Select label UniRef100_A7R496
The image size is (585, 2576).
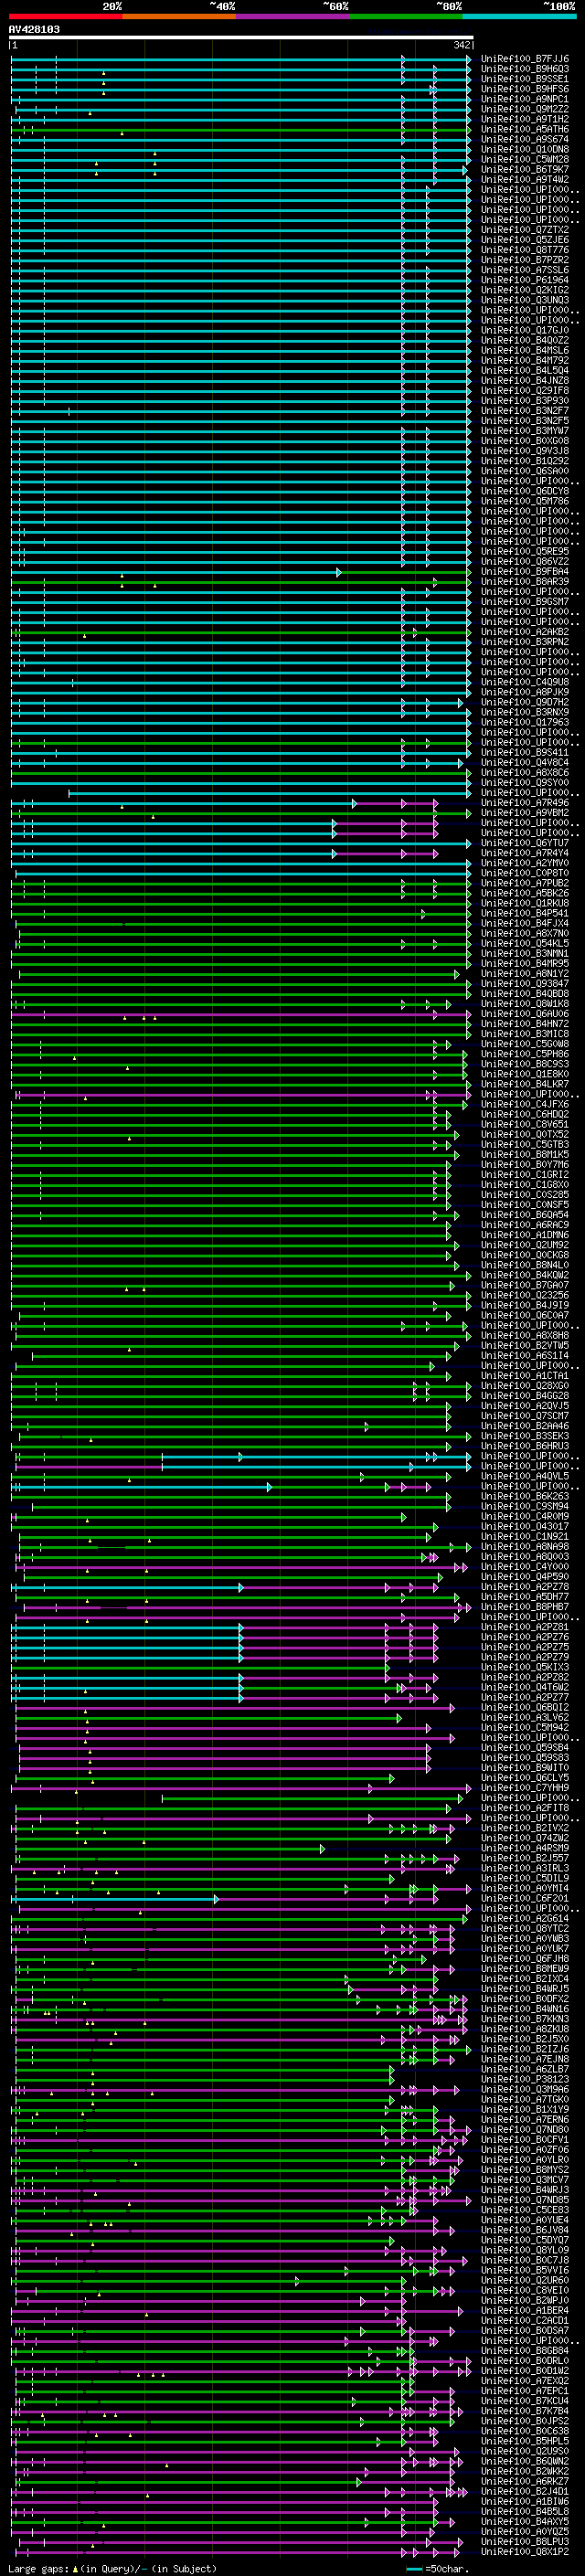[x=525, y=803]
